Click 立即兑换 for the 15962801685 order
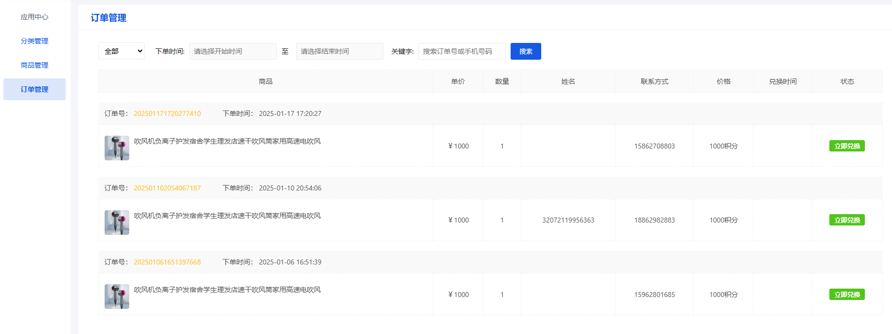Viewport: 892px width, 334px height. click(x=847, y=295)
